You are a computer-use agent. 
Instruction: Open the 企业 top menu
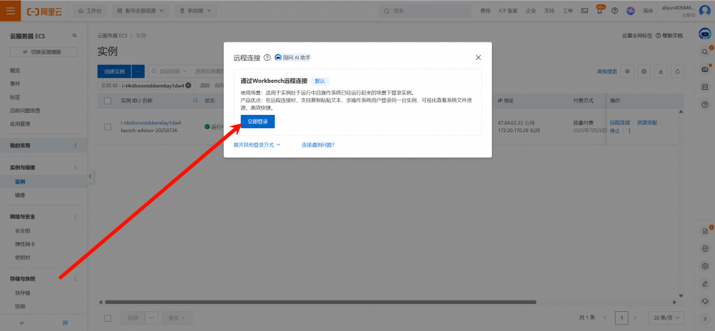tap(531, 11)
